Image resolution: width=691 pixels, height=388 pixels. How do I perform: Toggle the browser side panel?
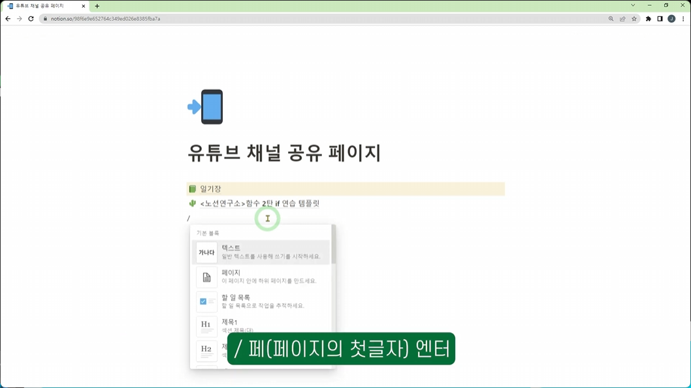(660, 19)
